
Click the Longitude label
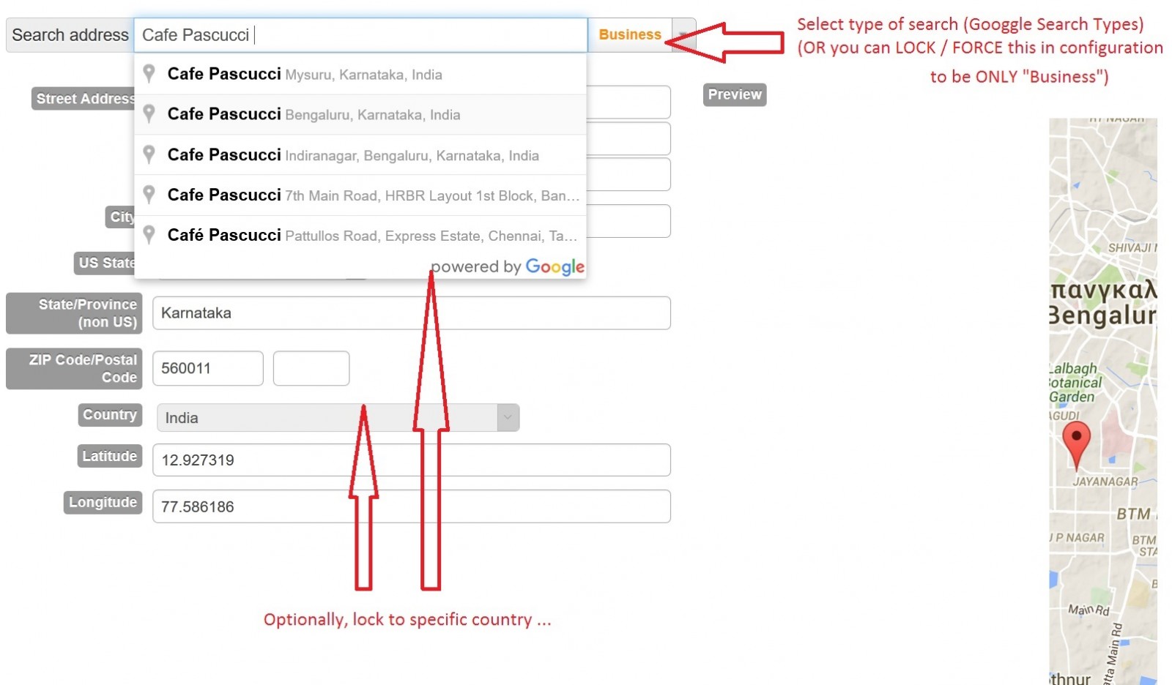(103, 502)
